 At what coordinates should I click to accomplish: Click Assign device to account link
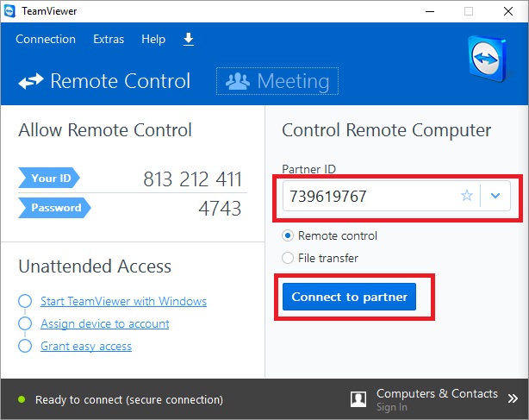(104, 323)
